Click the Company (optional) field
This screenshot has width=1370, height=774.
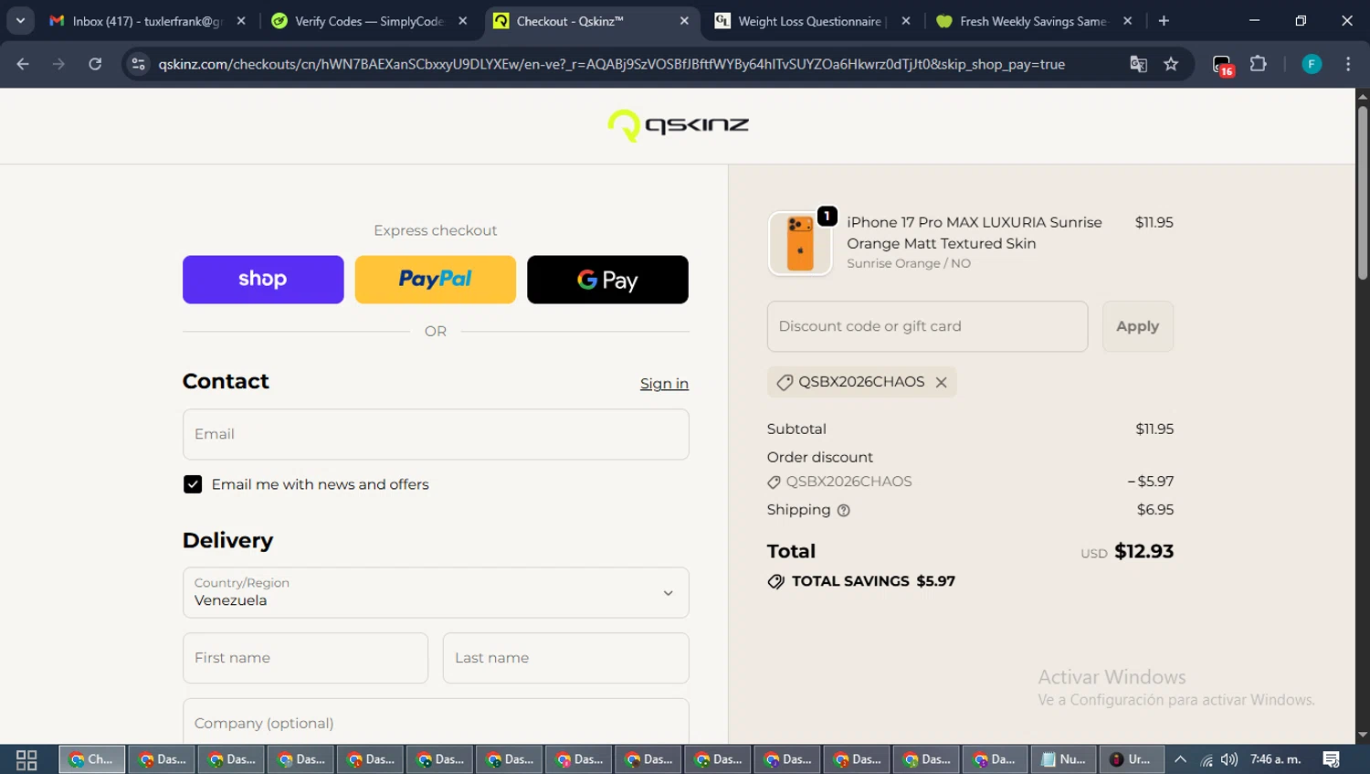(436, 722)
